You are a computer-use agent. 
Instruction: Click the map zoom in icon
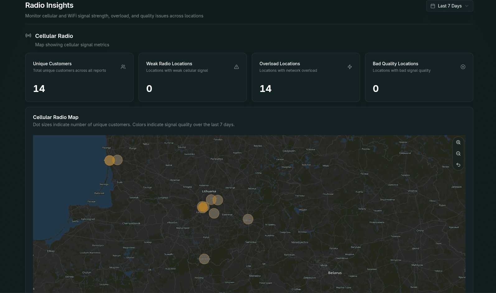[458, 142]
